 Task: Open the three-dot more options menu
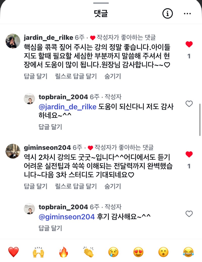[187, 13]
